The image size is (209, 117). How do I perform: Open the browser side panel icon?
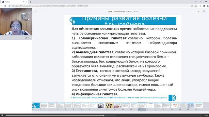[x=204, y=6]
